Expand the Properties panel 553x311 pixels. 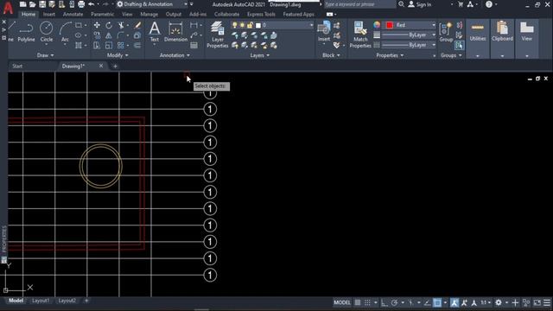tap(390, 55)
